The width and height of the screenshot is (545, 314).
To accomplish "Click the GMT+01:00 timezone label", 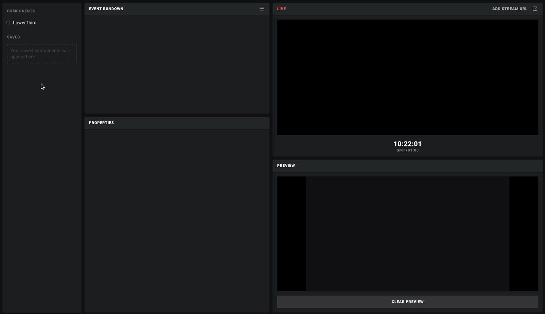I will [x=407, y=150].
